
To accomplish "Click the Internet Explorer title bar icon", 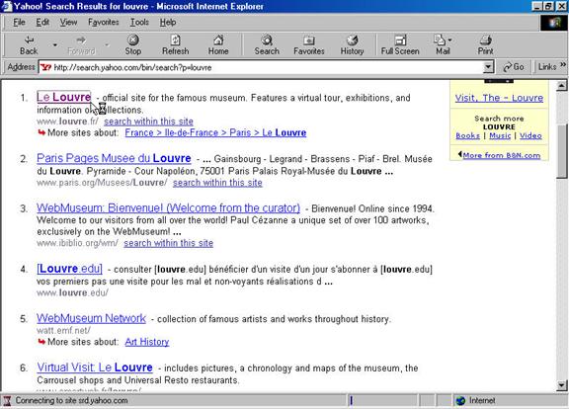I will coord(7,6).
